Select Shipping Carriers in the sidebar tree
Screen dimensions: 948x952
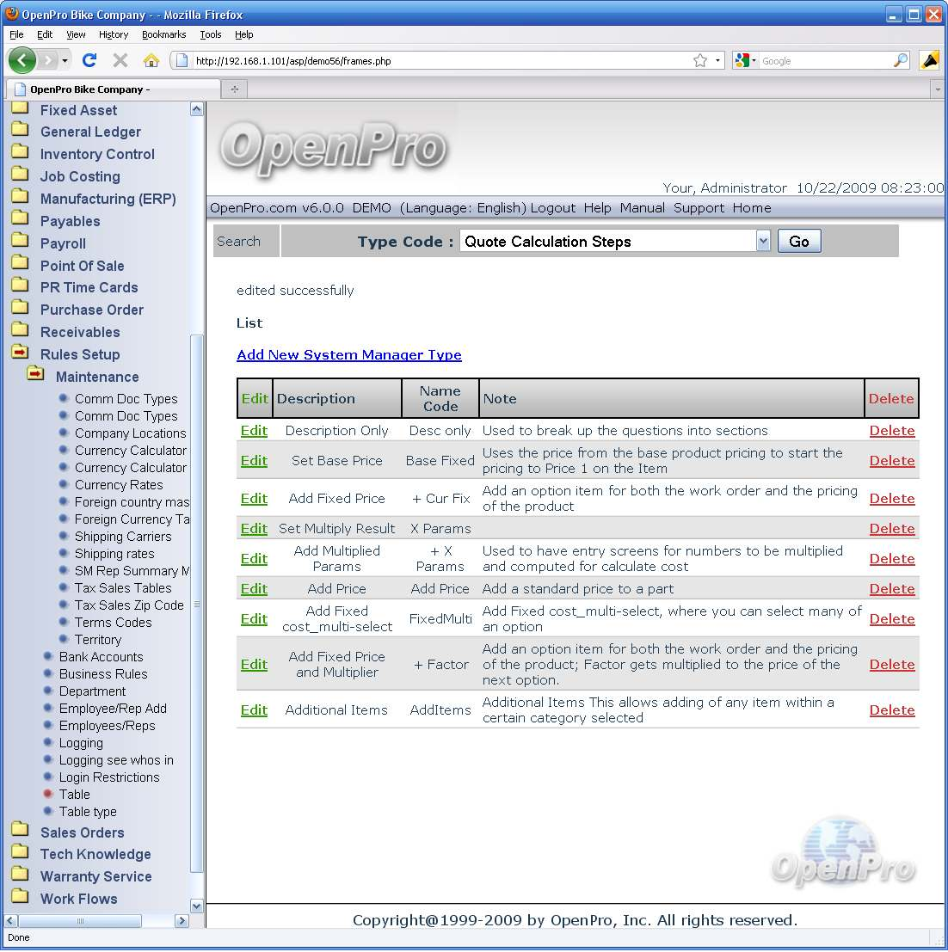(x=123, y=537)
